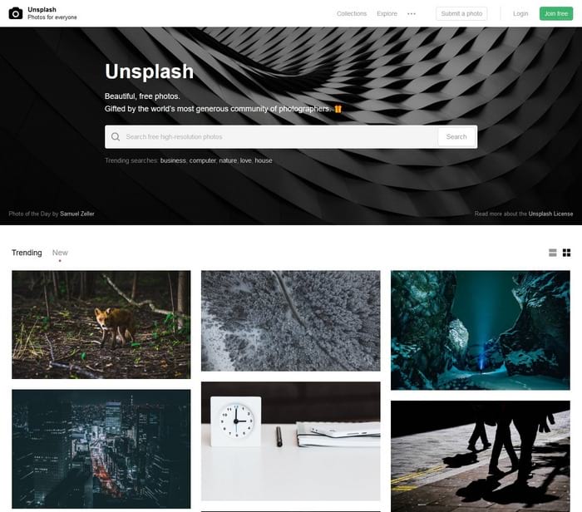
Task: Click the large Unsplash hero heading
Action: pyautogui.click(x=149, y=71)
